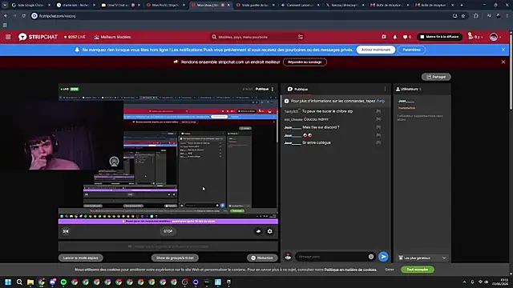
Task: Click the /help link in chat
Action: (381, 101)
